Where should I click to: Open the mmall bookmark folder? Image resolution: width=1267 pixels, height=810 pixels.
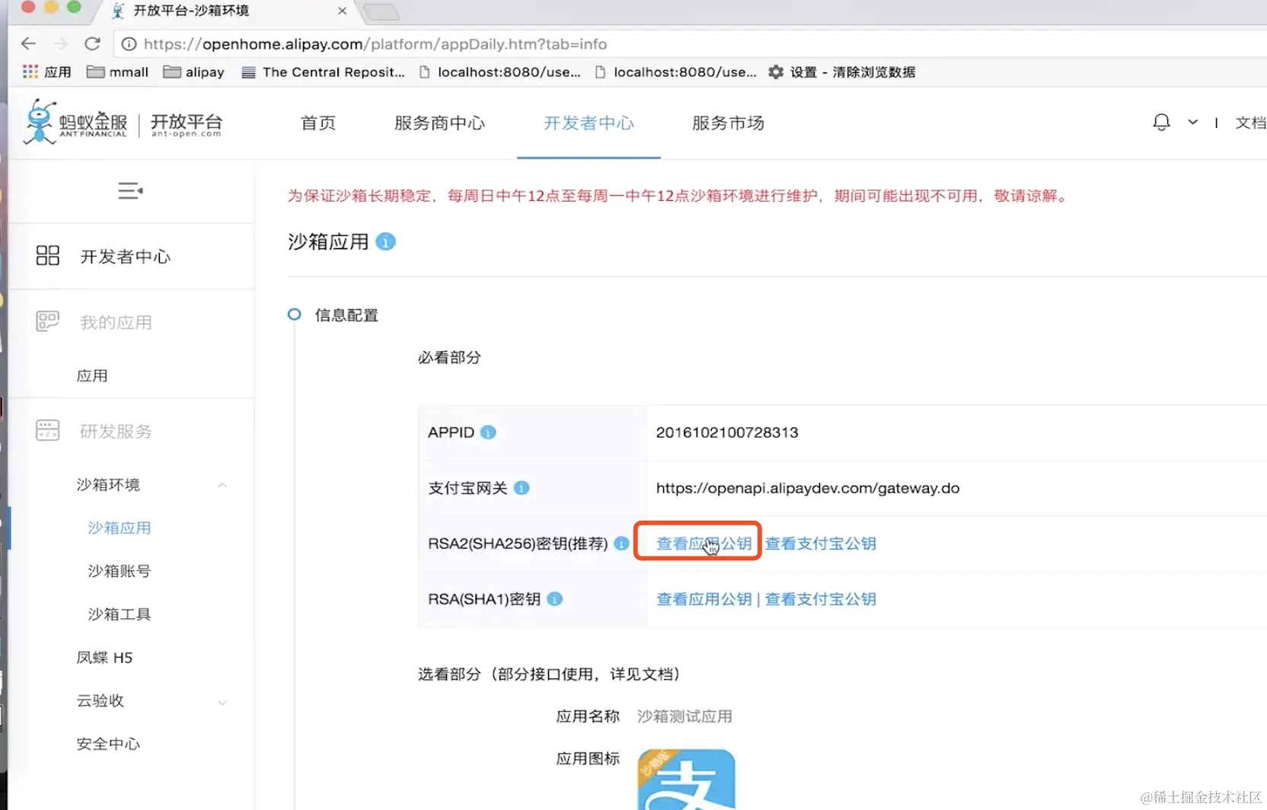(x=117, y=72)
